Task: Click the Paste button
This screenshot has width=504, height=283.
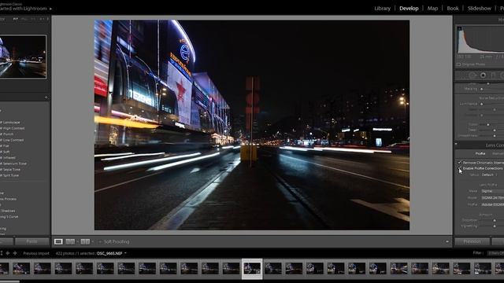Action: [31, 241]
